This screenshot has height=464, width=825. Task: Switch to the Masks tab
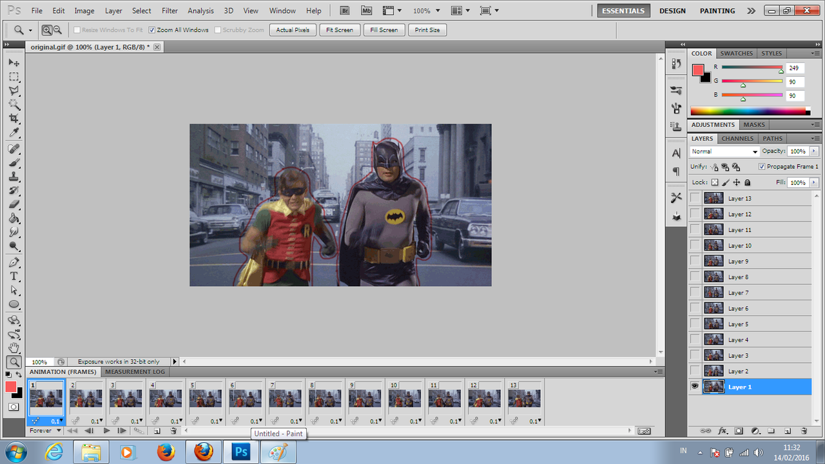[x=754, y=125]
